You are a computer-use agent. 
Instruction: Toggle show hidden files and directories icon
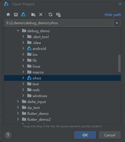pyautogui.click(x=58, y=15)
